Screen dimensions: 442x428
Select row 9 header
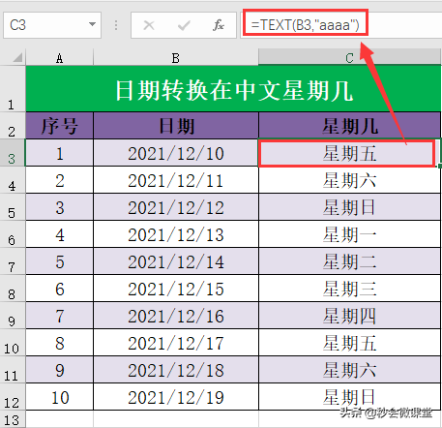click(x=13, y=316)
